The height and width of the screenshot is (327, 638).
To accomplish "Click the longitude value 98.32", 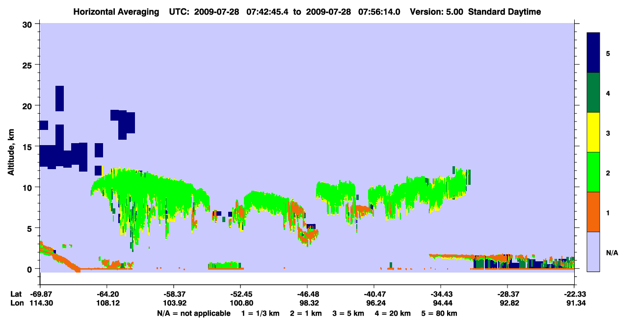I will pyautogui.click(x=307, y=303).
